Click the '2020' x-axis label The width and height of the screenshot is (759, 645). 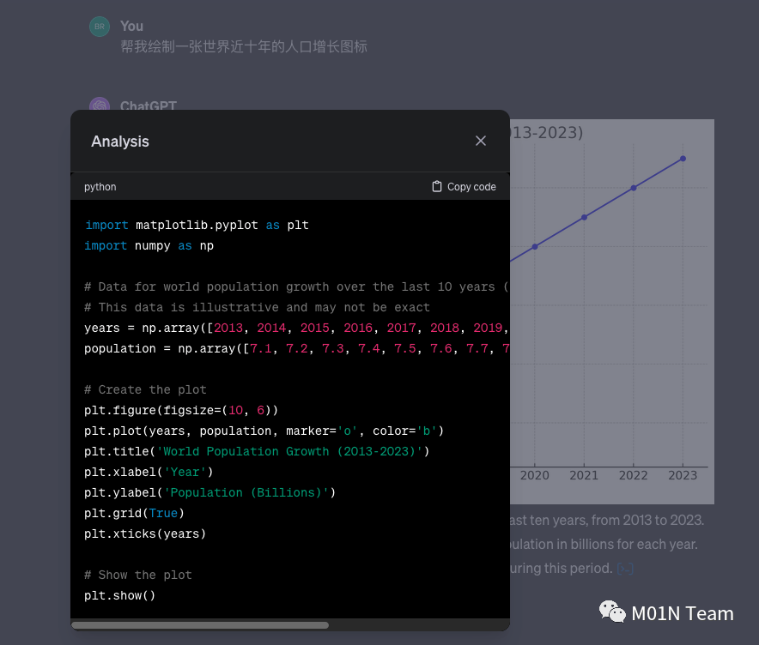click(x=535, y=475)
